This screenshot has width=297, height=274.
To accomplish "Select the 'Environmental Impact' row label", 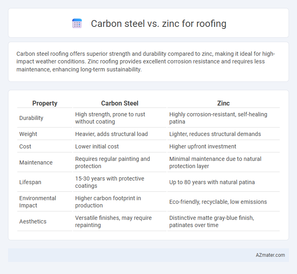I will (x=37, y=202).
